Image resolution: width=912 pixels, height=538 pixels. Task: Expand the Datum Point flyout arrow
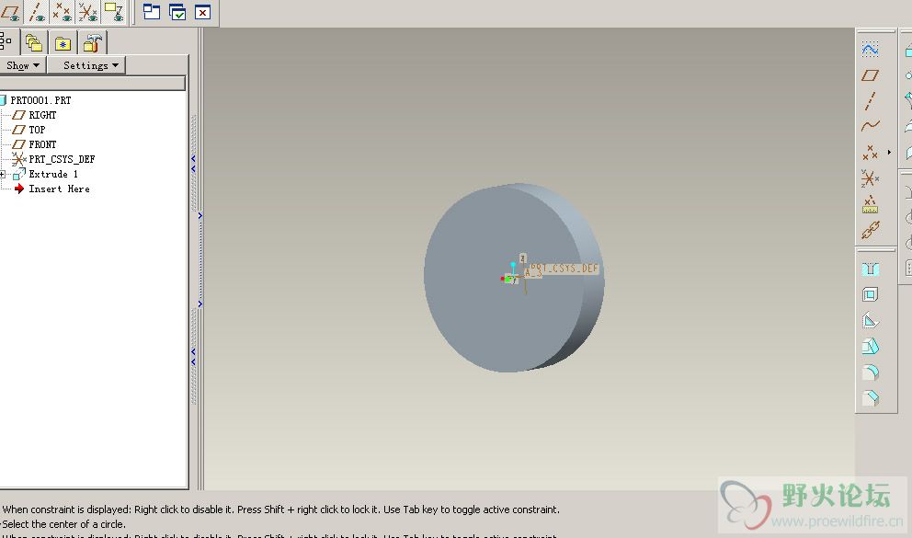tap(889, 153)
